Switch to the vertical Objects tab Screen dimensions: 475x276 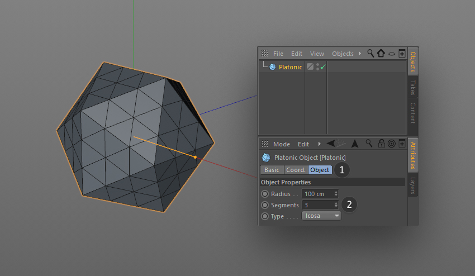412,61
